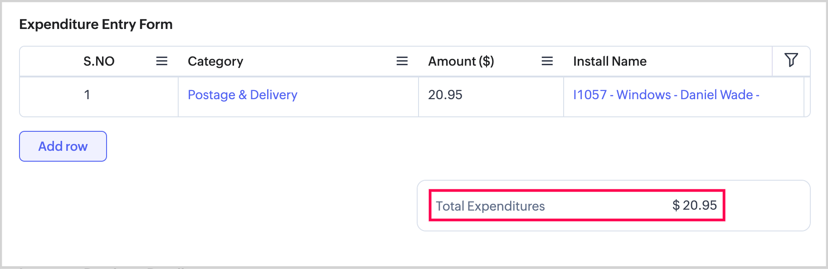This screenshot has height=269, width=828.
Task: Click the Amount ($) column header label
Action: point(461,61)
